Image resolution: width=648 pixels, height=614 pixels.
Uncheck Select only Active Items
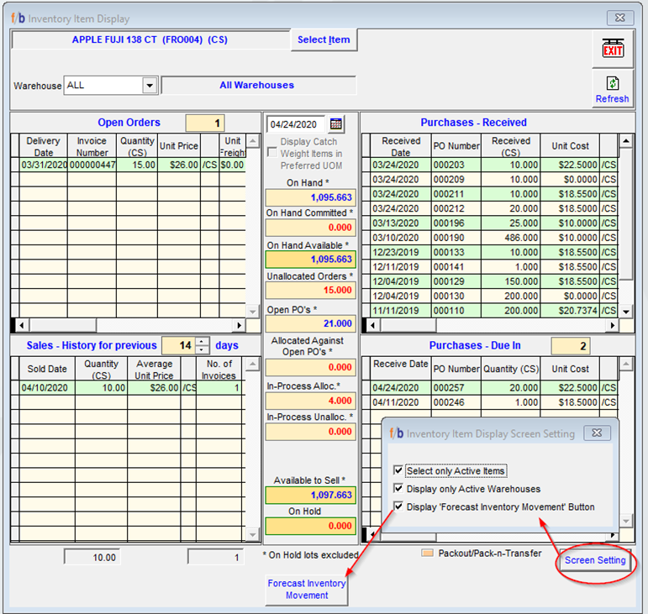398,471
